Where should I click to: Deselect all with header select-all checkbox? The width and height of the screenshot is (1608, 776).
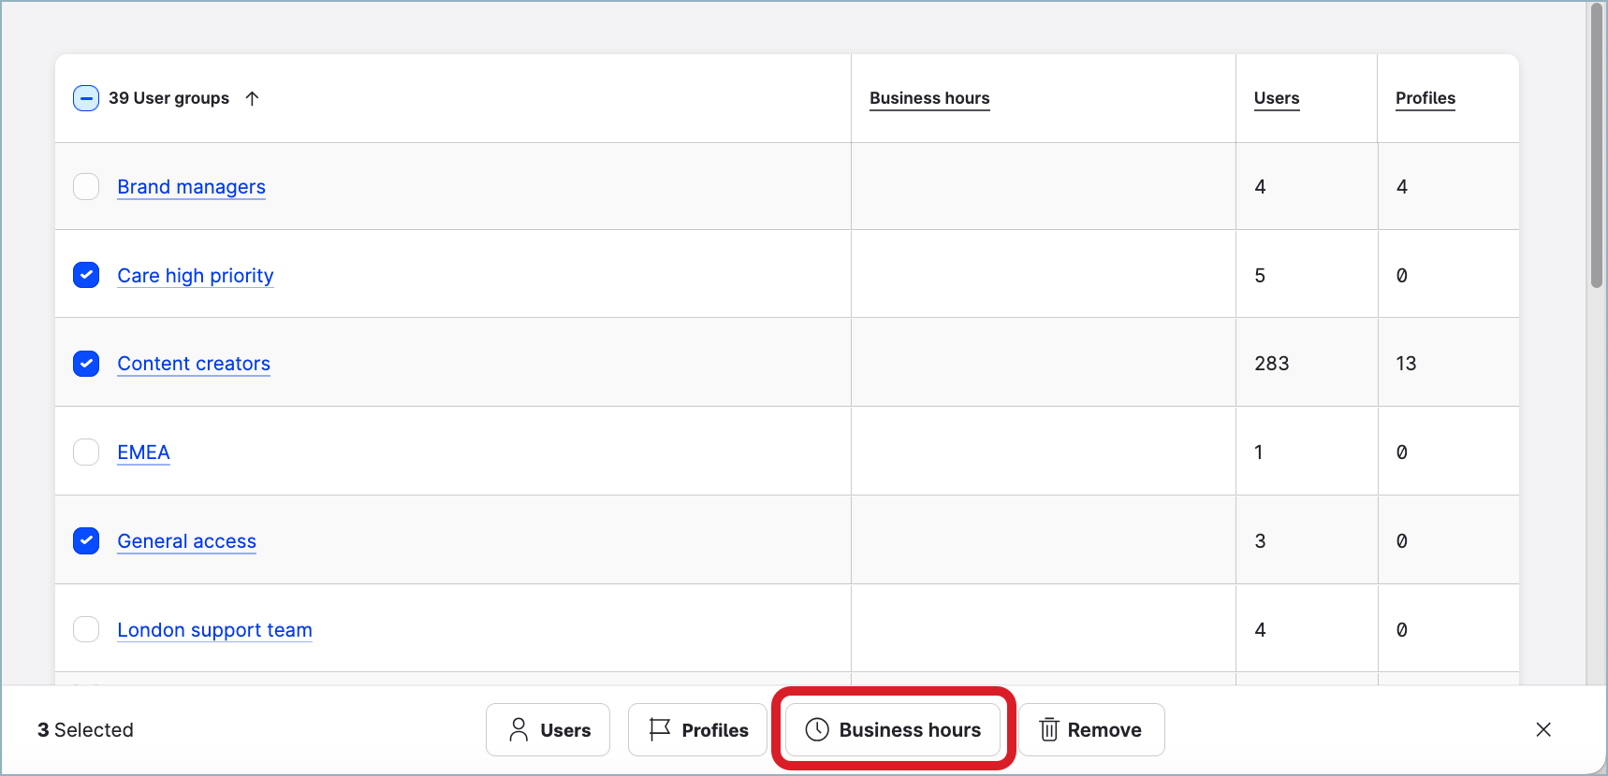(86, 98)
